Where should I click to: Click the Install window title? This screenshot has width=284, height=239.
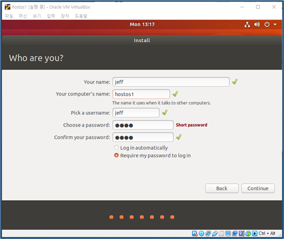[x=142, y=41]
